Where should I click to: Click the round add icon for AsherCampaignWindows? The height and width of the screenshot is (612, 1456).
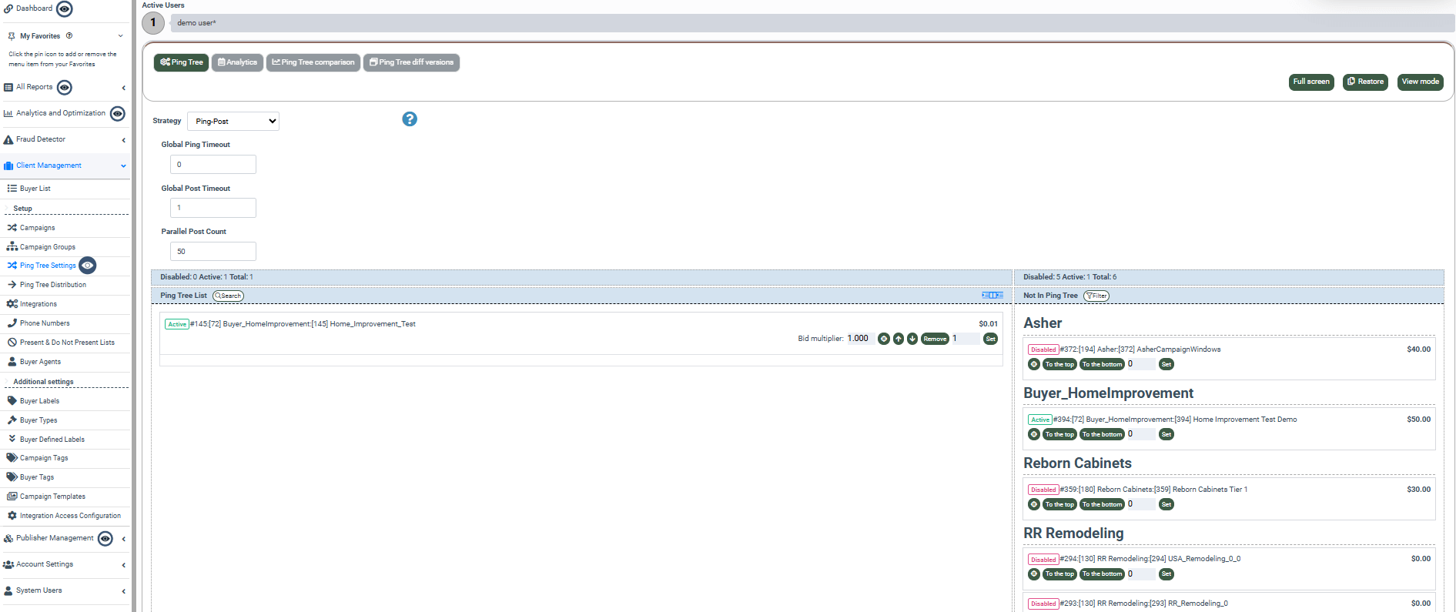coord(1034,364)
